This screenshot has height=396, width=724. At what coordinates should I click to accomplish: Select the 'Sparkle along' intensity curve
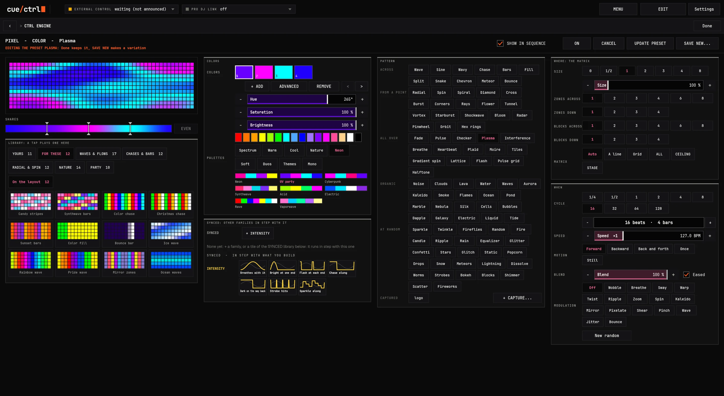click(312, 286)
